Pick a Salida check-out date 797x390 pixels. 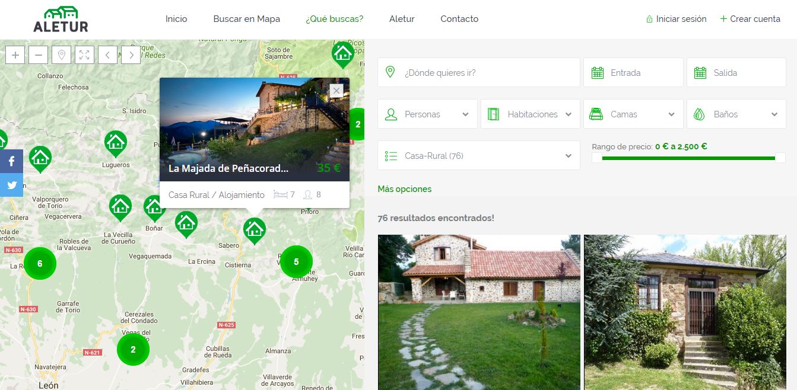pyautogui.click(x=736, y=72)
